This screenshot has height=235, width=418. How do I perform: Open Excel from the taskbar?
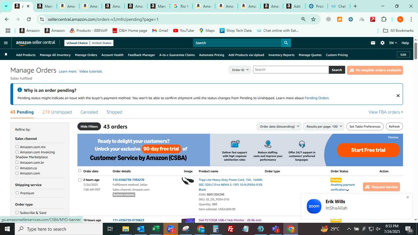click(x=156, y=229)
